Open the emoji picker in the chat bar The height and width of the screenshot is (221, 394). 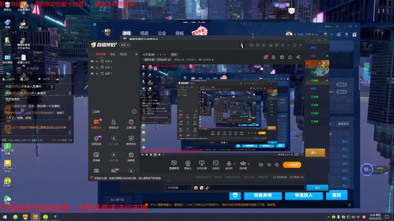(x=196, y=188)
